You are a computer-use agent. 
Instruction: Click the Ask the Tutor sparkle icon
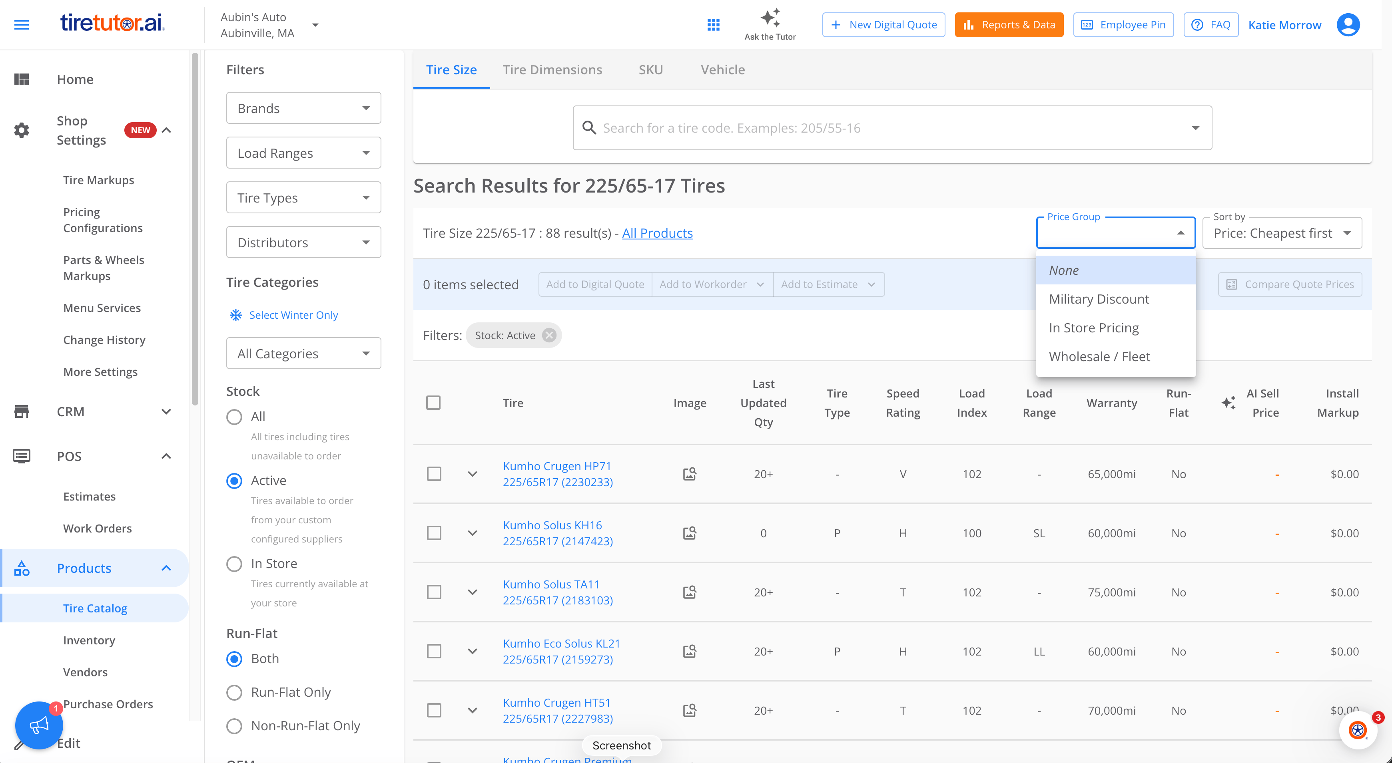coord(770,18)
